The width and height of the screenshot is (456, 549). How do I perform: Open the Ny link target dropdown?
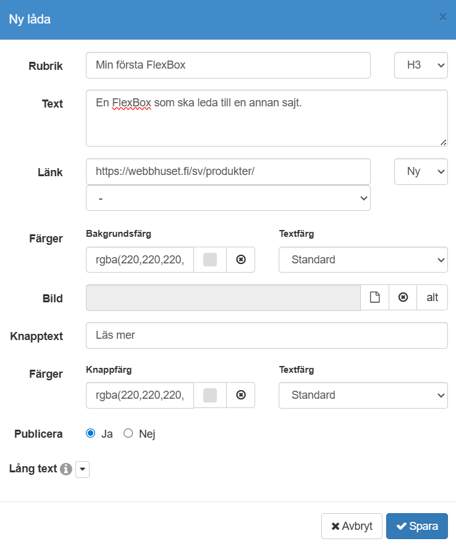(421, 172)
